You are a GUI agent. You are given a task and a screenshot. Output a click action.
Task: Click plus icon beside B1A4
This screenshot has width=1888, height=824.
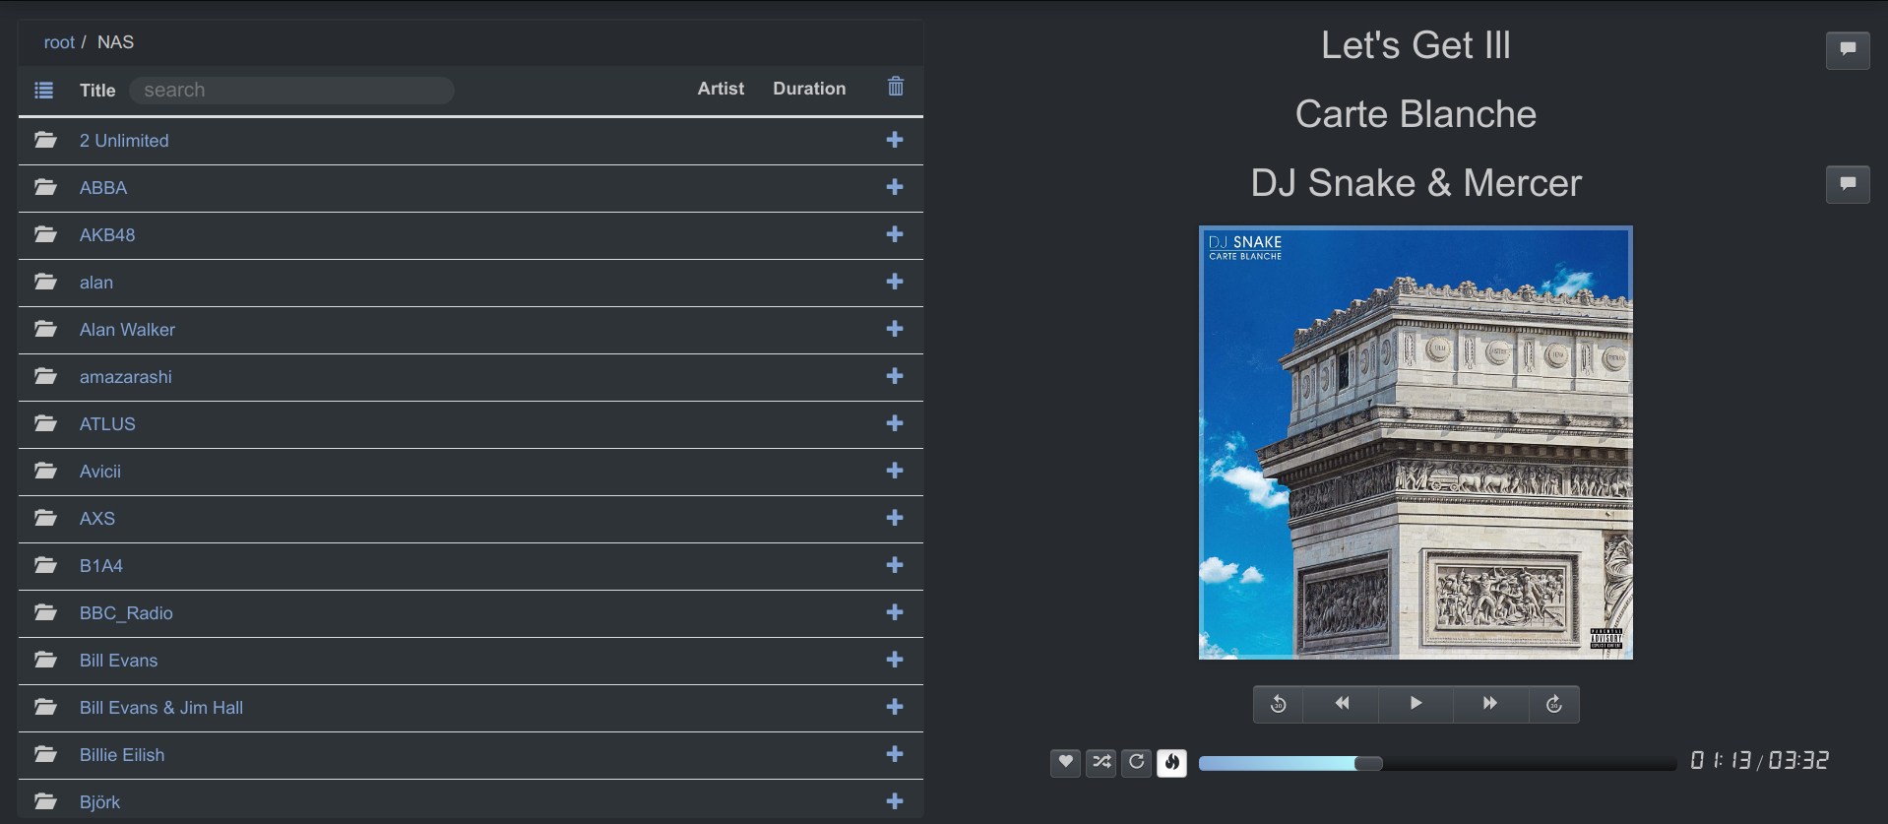[895, 565]
